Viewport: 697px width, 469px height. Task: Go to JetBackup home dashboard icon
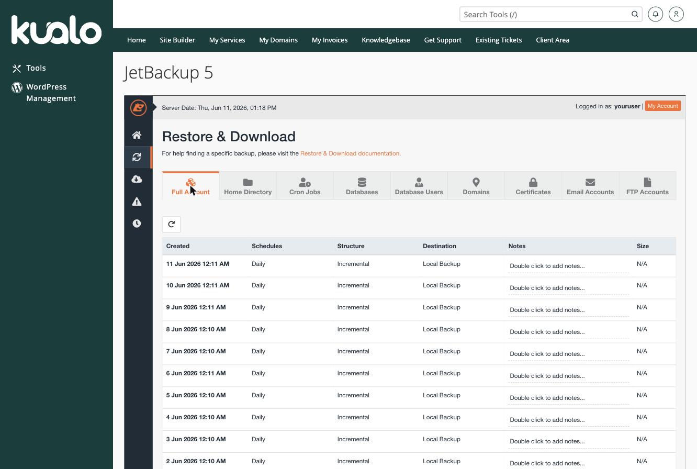pyautogui.click(x=137, y=135)
